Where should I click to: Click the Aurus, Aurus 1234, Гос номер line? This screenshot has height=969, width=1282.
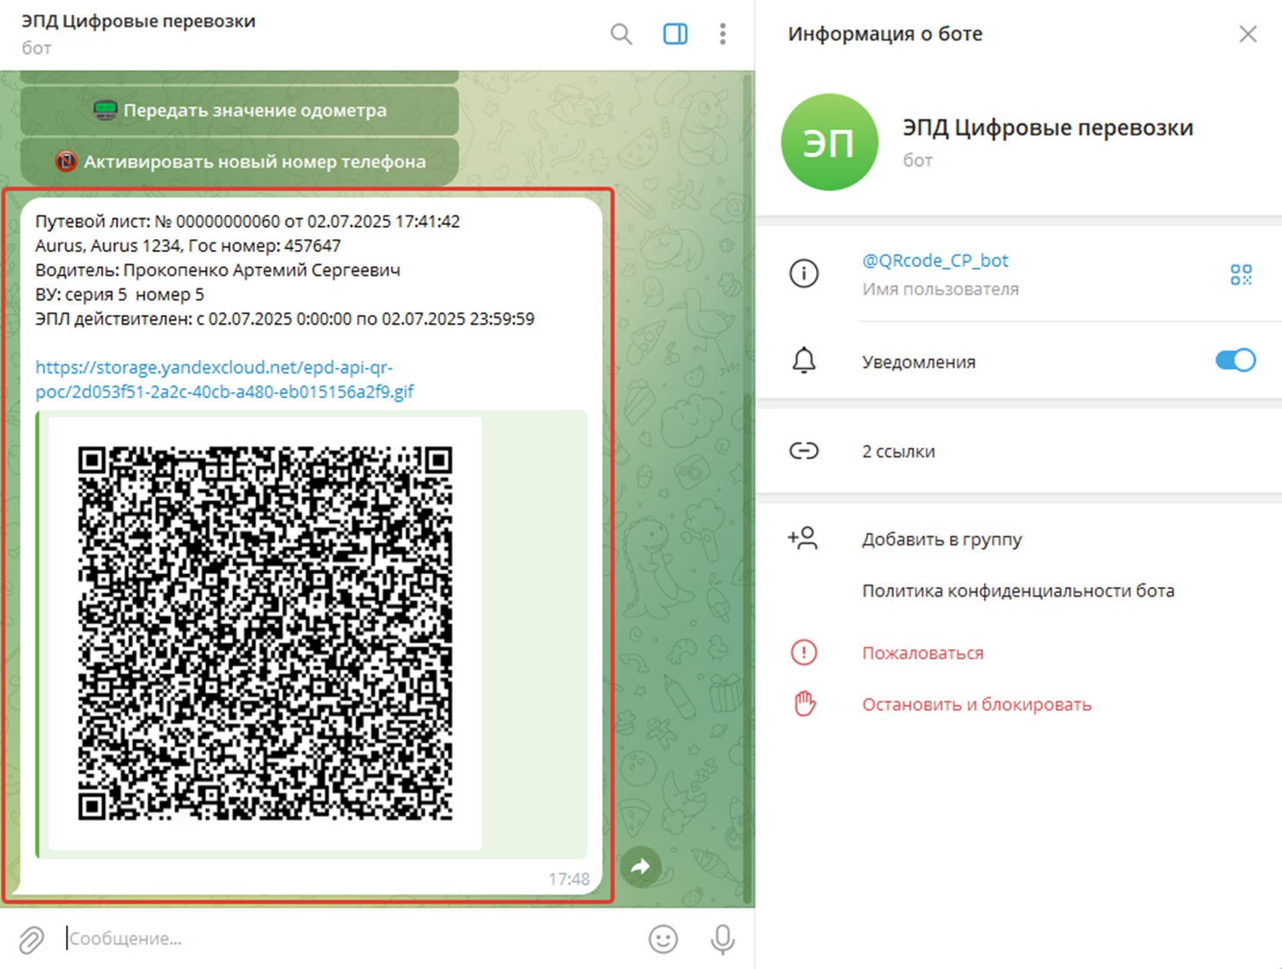point(188,246)
